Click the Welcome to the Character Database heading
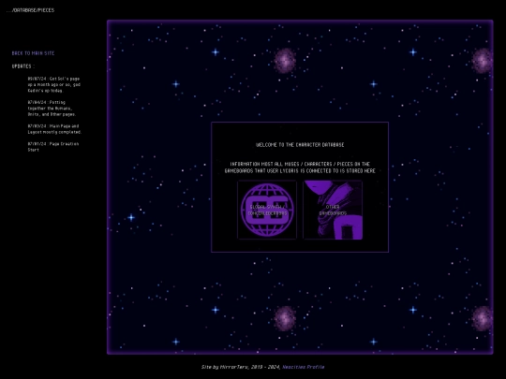 (300, 145)
